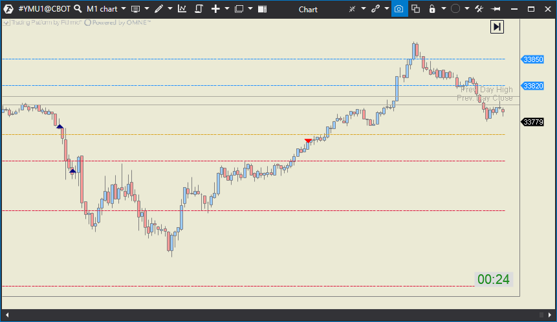Click the orange dashed horizontal line
The height and width of the screenshot is (322, 557).
[x=254, y=135]
